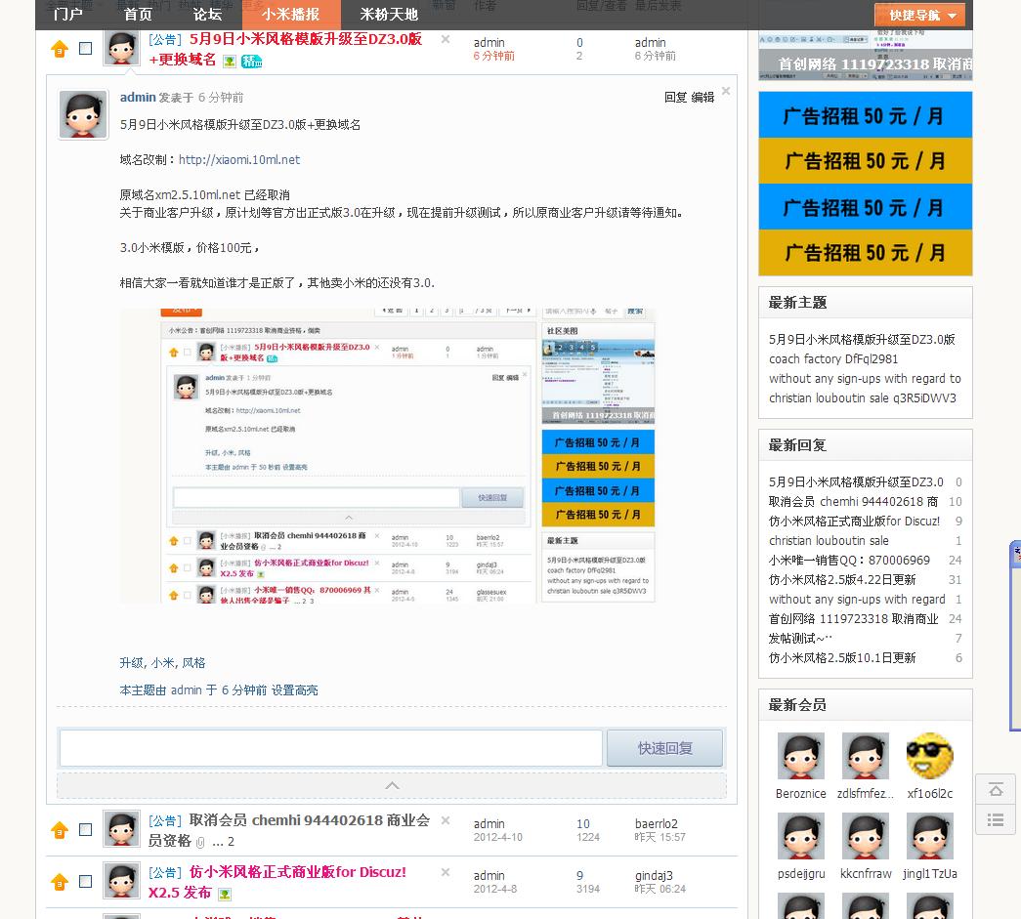Open new member kkcnfrraw avatar

865,836
